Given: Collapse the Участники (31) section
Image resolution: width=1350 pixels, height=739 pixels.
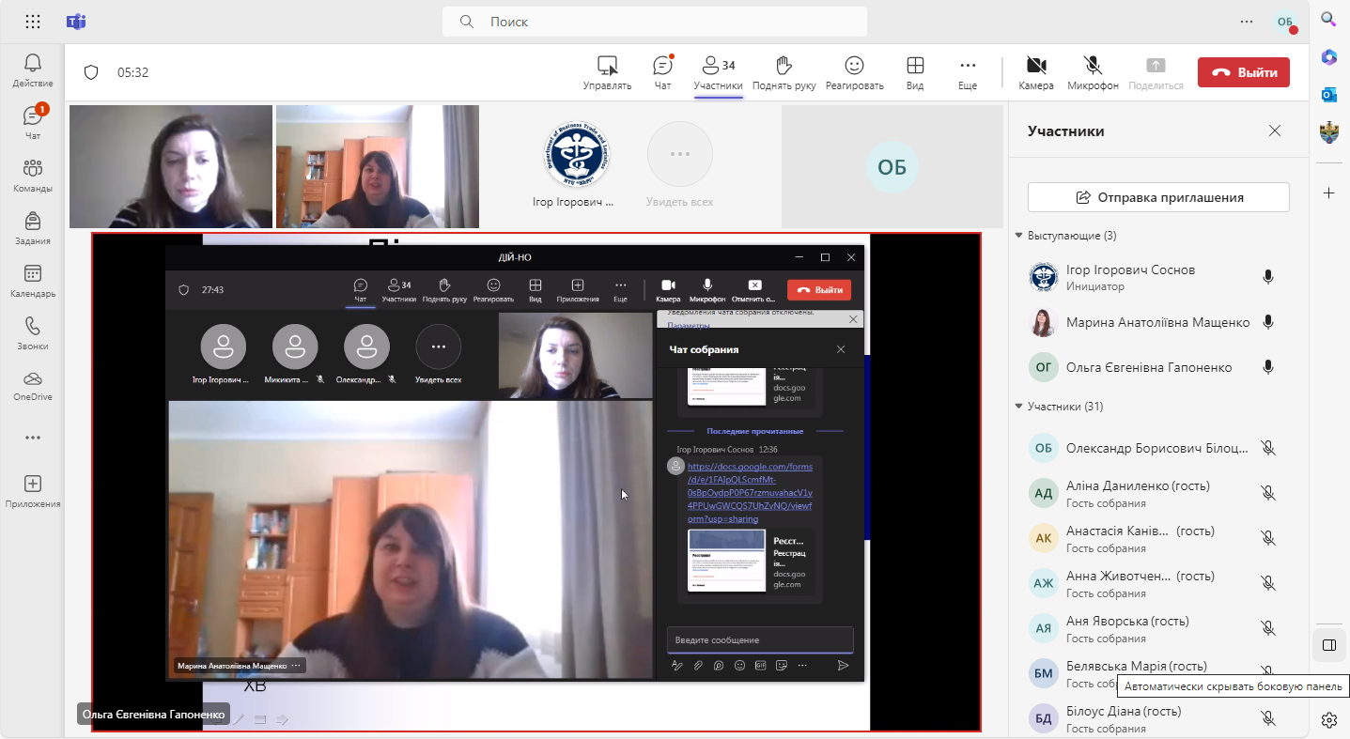Looking at the screenshot, I should [1019, 407].
